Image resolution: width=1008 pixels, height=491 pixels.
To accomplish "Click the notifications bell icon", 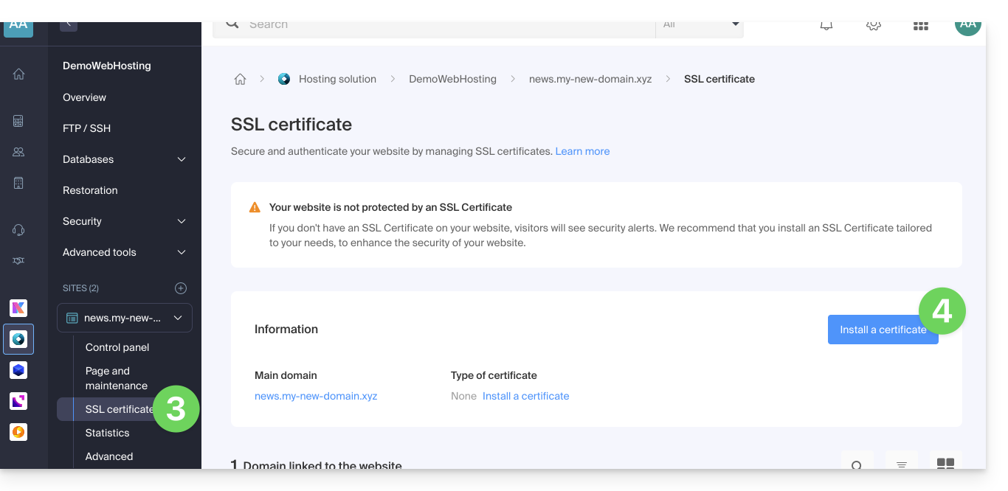I will click(826, 25).
